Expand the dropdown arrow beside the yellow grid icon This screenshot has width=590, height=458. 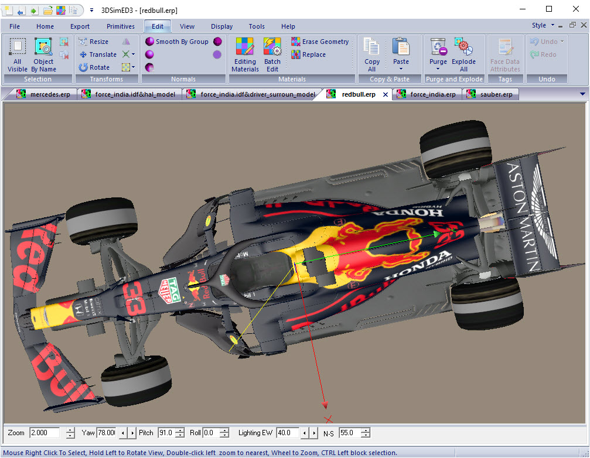[133, 67]
